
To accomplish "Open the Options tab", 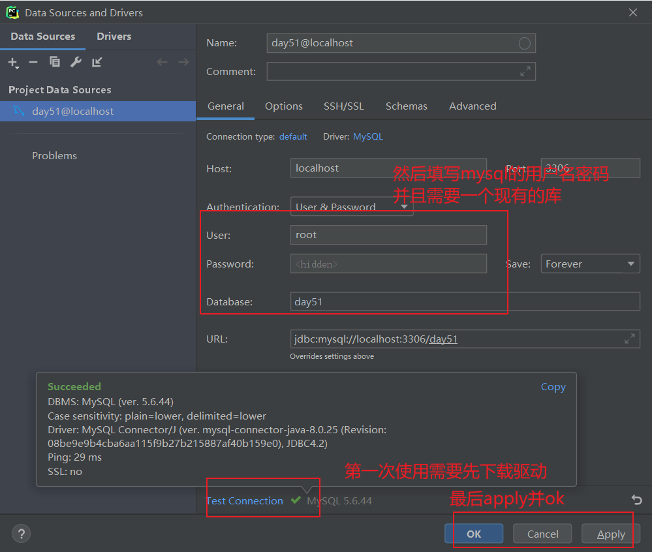I will (x=284, y=106).
